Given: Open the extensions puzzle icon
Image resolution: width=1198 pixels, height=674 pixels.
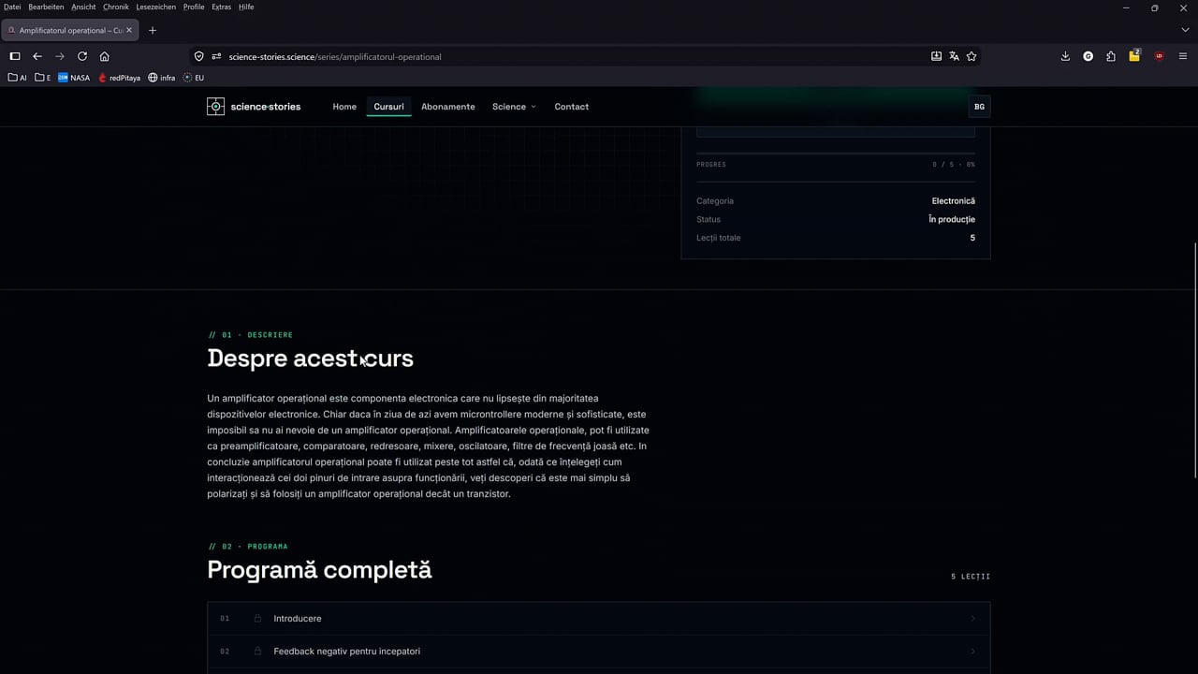Looking at the screenshot, I should click(x=1111, y=56).
